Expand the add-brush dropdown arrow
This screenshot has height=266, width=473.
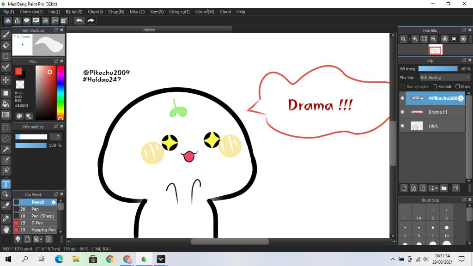(x=41, y=240)
